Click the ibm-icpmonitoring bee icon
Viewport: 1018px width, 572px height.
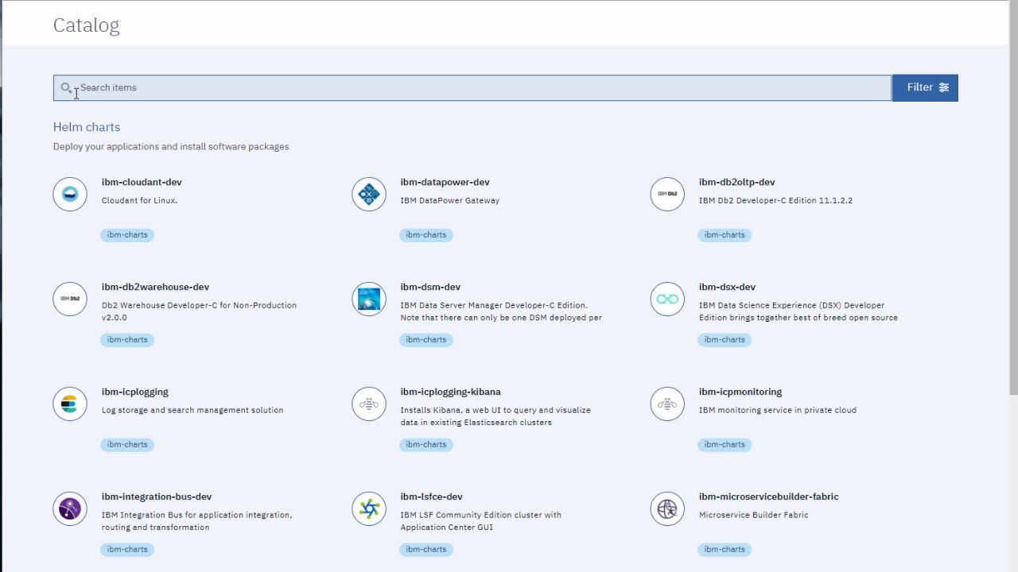click(x=667, y=404)
